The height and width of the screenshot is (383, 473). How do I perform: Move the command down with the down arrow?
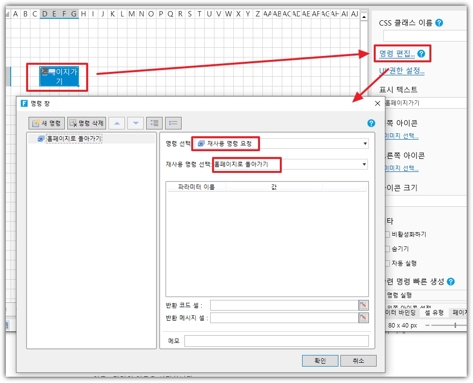(136, 123)
